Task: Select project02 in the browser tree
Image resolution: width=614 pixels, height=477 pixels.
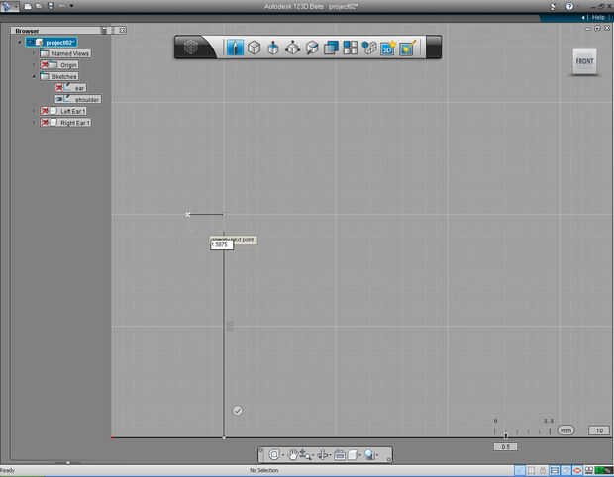Action: click(x=51, y=42)
